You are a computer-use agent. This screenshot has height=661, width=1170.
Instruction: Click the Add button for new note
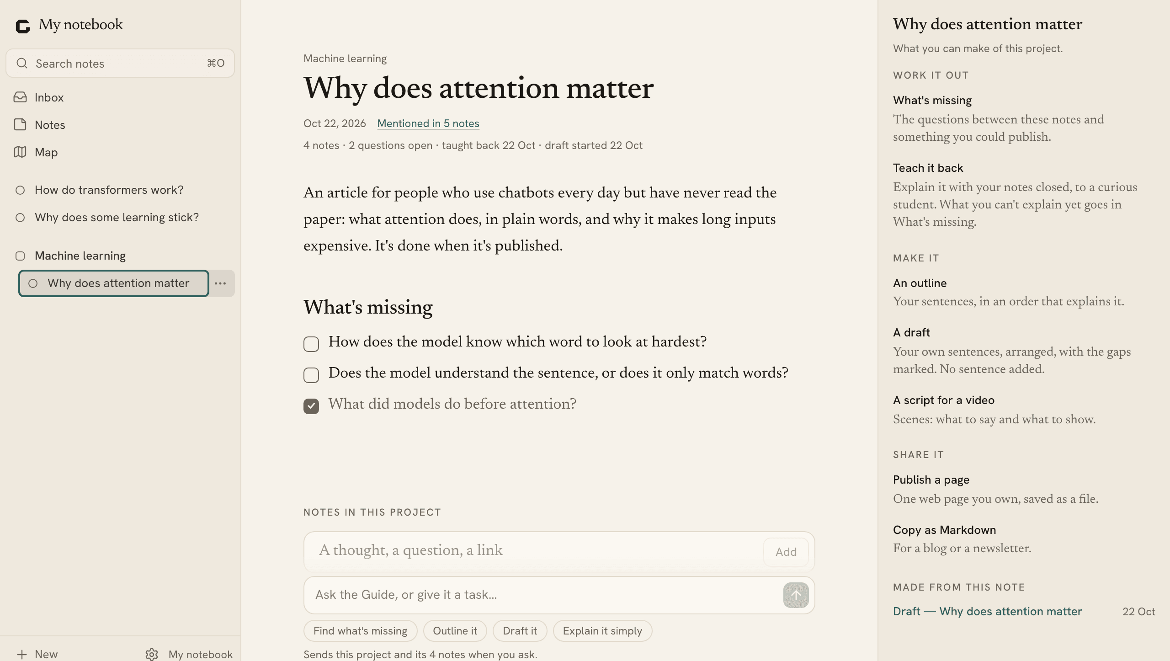pos(786,552)
